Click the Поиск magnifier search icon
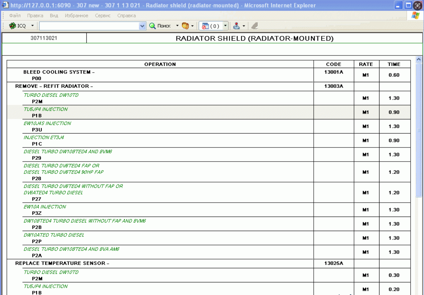 (x=153, y=26)
